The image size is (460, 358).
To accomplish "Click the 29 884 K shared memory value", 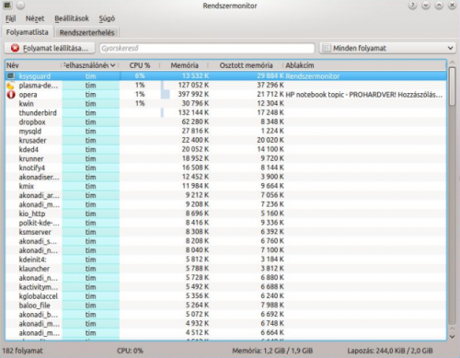I will (x=270, y=75).
